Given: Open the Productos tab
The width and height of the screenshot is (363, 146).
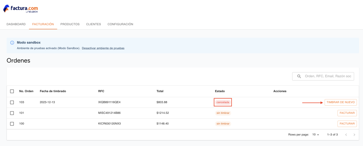Looking at the screenshot, I should coord(70,24).
